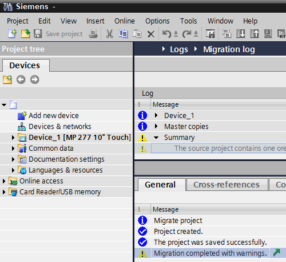Open the Redo history dropdown arrow
Viewport: 286px width, 262px height.
coord(196,34)
